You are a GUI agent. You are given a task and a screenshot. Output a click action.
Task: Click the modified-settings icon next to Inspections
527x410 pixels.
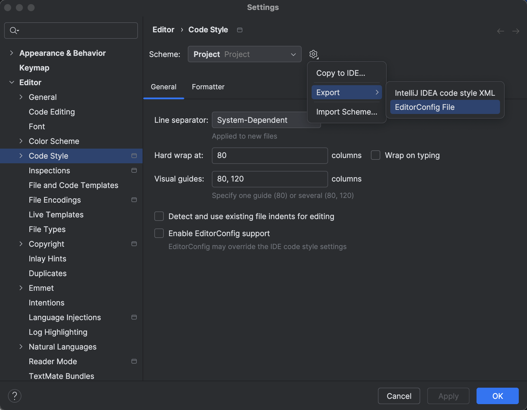(x=134, y=170)
